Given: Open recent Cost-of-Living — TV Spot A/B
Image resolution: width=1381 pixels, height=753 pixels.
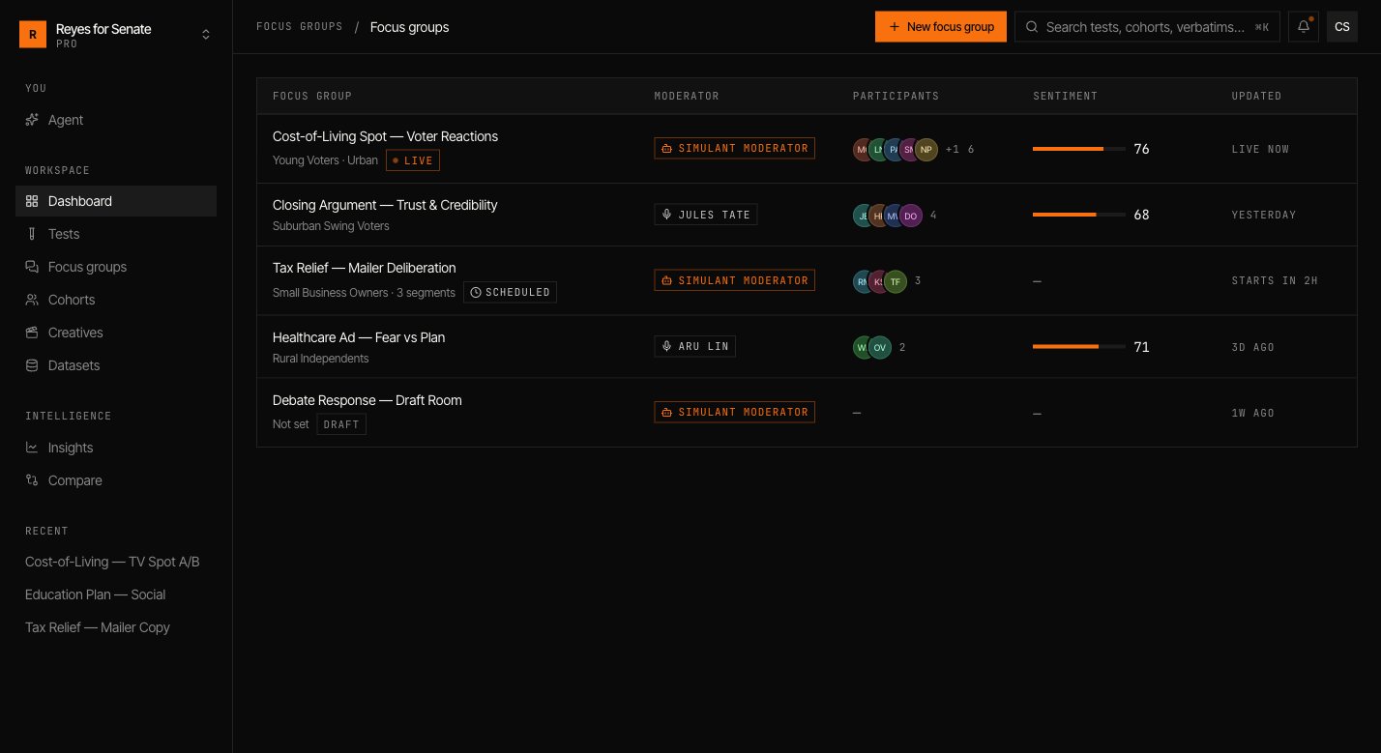Looking at the screenshot, I should coord(112,562).
